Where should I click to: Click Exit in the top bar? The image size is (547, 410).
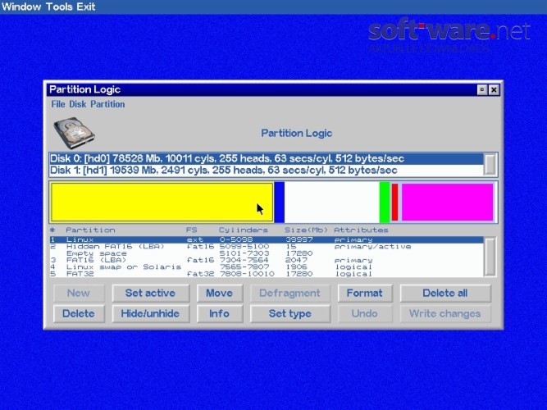[x=86, y=7]
